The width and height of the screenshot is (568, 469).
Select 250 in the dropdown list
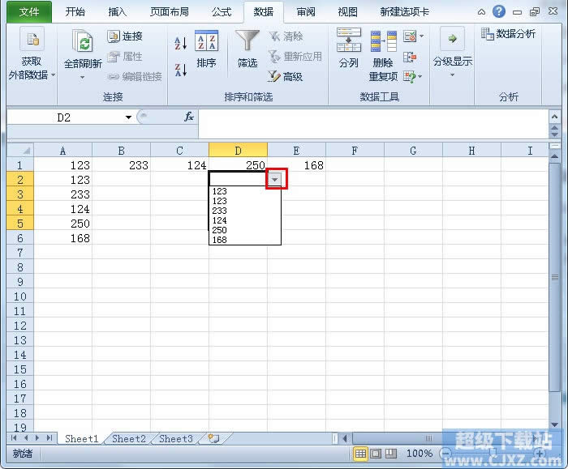click(x=244, y=230)
